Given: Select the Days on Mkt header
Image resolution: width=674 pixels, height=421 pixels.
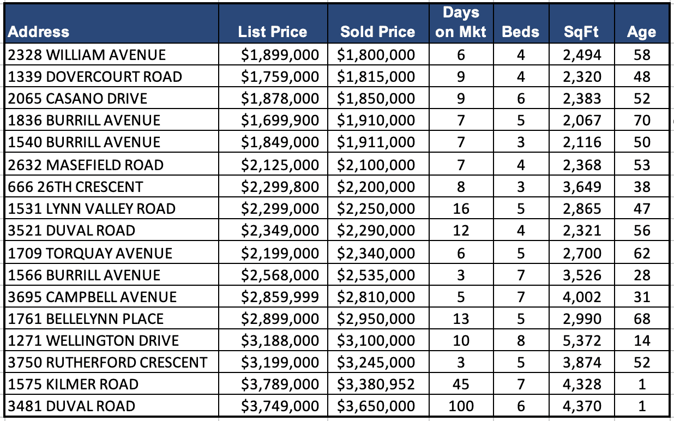Looking at the screenshot, I should click(461, 23).
